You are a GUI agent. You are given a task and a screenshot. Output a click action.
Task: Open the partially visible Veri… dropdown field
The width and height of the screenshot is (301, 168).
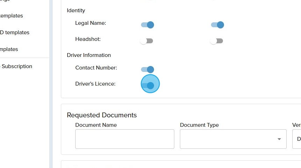pyautogui.click(x=297, y=139)
